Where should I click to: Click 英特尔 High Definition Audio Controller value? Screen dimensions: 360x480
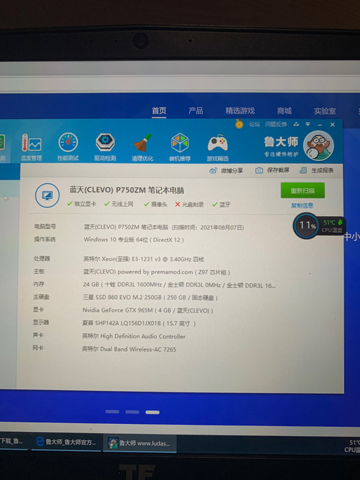[134, 336]
